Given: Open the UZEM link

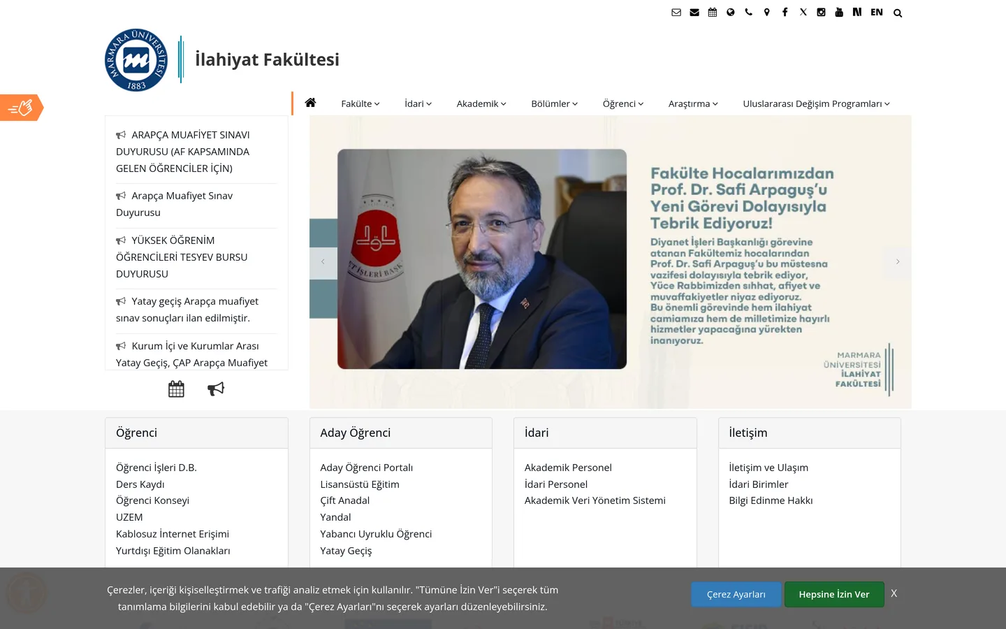Looking at the screenshot, I should point(129,517).
